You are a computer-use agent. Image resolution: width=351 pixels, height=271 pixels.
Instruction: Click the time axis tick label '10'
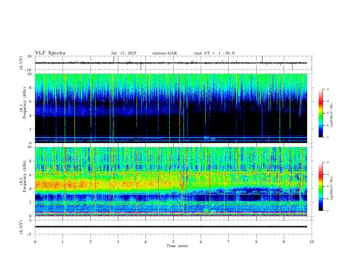click(312, 242)
